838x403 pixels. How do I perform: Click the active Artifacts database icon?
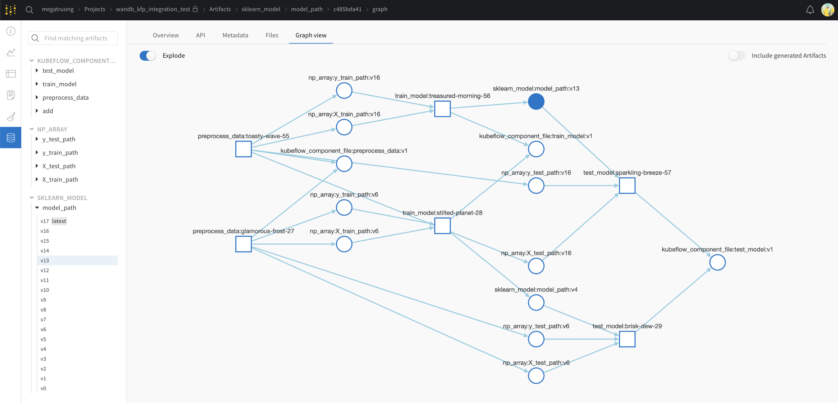point(10,137)
